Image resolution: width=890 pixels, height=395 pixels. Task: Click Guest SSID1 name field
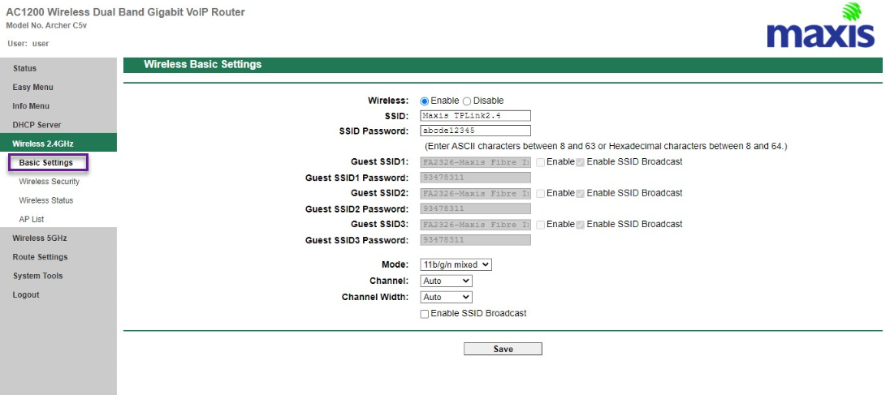(x=476, y=162)
